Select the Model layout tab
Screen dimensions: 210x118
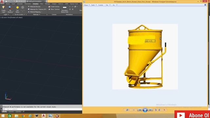coord(4,111)
